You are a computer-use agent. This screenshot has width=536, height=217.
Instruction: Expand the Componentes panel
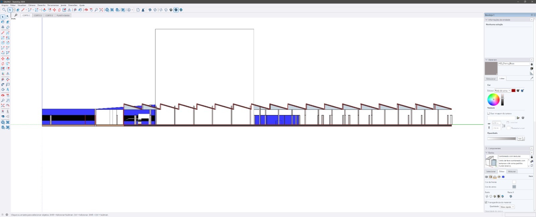[494, 148]
